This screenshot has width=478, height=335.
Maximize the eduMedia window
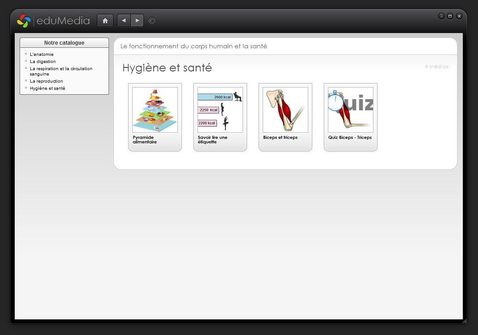[x=450, y=16]
